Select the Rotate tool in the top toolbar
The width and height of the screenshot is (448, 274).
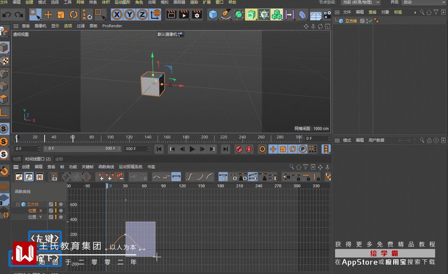74,15
